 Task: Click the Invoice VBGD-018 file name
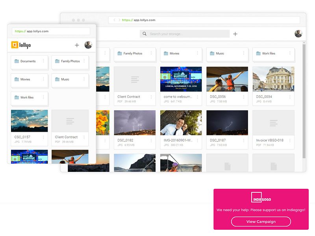click(x=270, y=140)
